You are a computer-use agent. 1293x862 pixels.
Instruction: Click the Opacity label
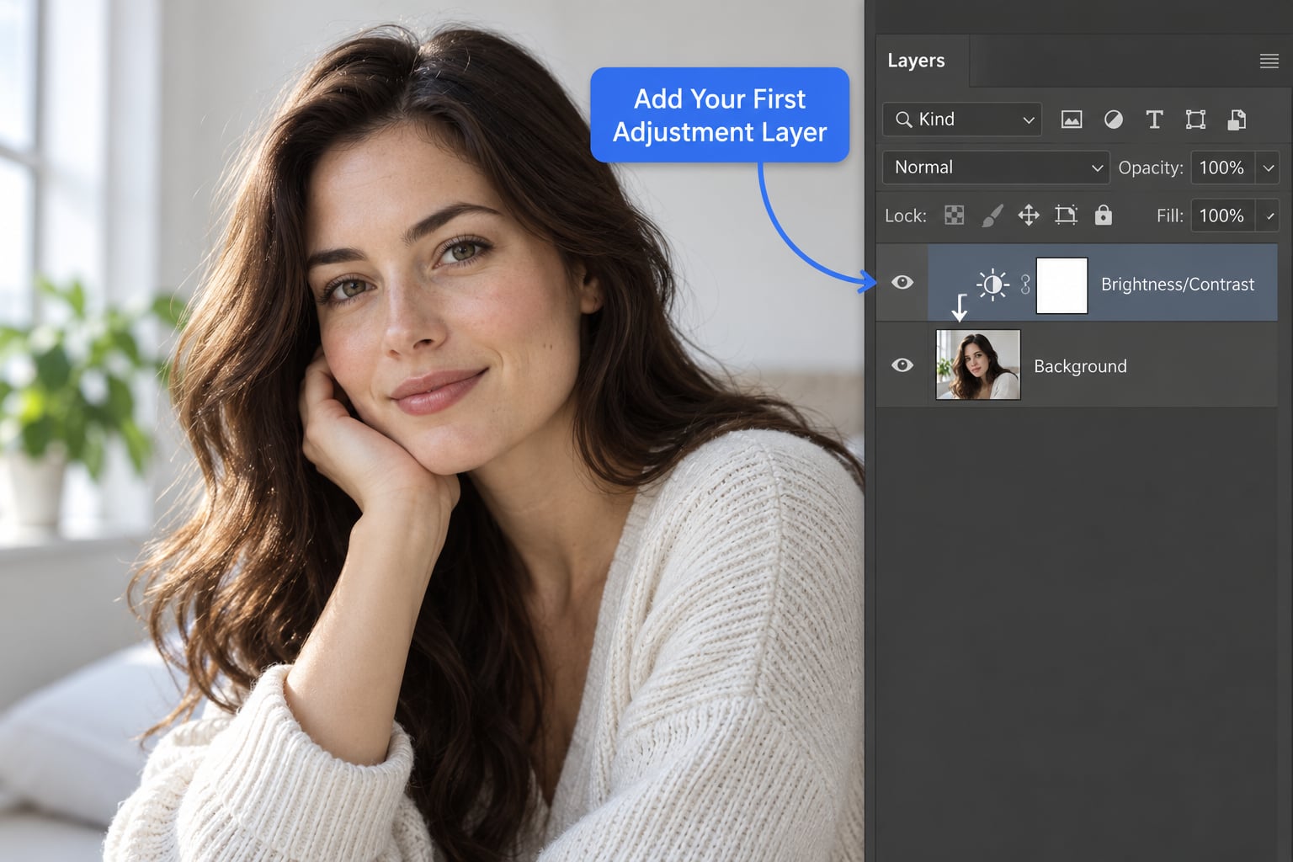[x=1151, y=168]
